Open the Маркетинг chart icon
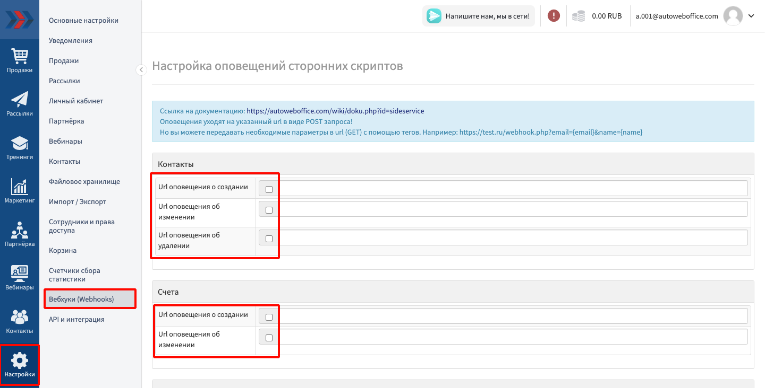 point(20,187)
